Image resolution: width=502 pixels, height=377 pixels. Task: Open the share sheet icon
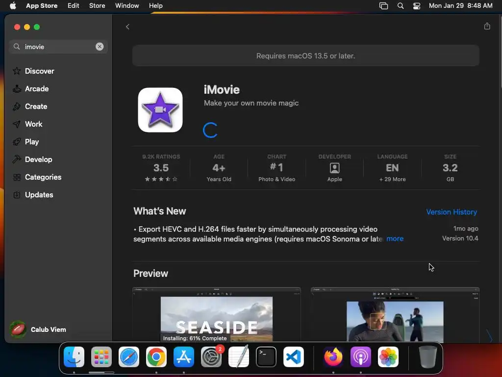point(487,26)
